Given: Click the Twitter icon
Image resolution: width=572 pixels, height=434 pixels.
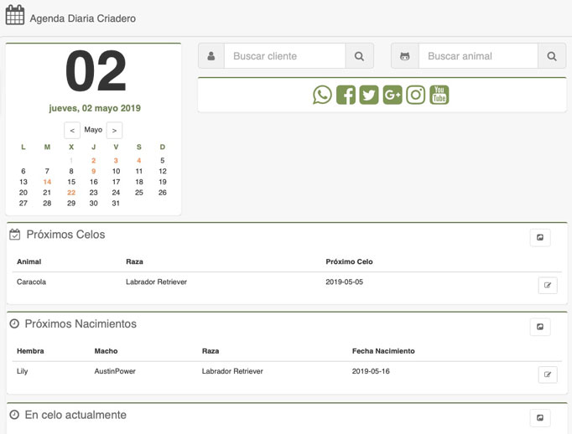Looking at the screenshot, I should (x=369, y=95).
